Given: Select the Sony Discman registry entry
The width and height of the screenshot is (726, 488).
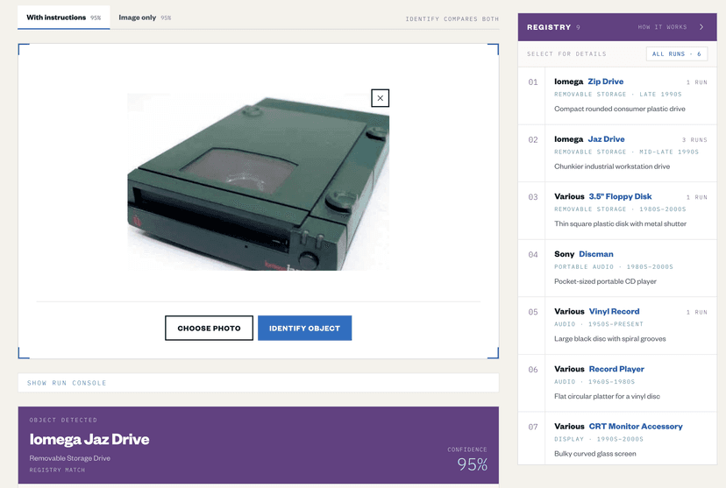Looking at the screenshot, I should 617,268.
